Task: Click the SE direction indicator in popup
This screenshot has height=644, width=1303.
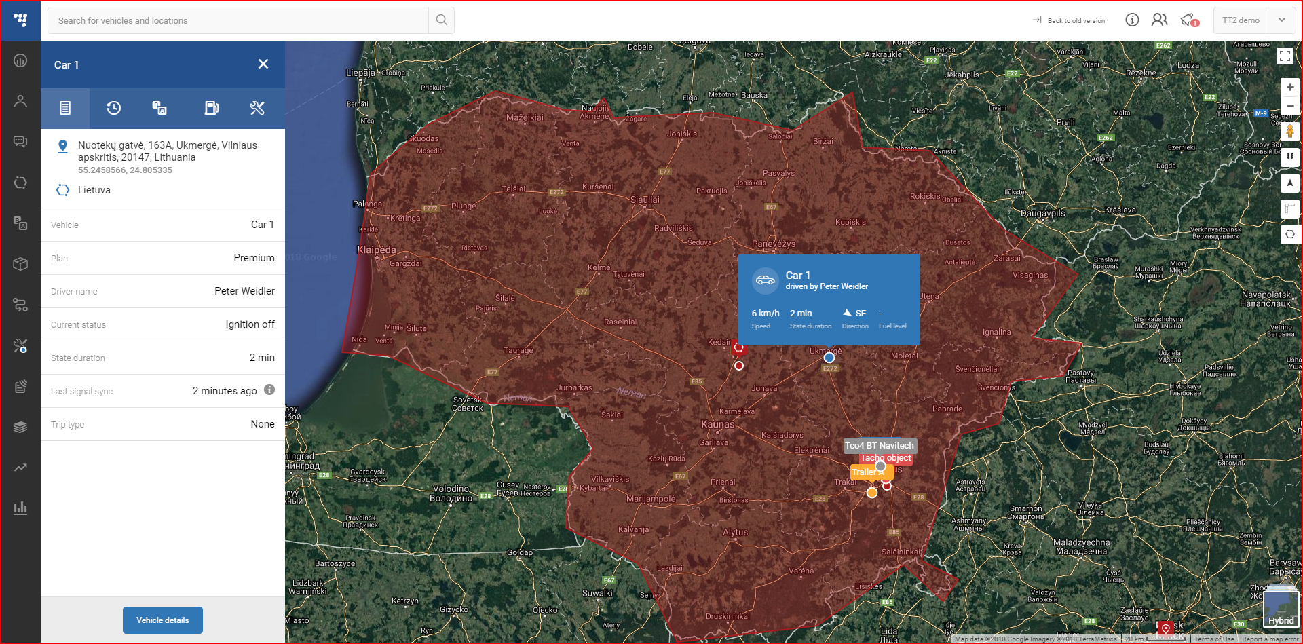Action: (x=854, y=313)
